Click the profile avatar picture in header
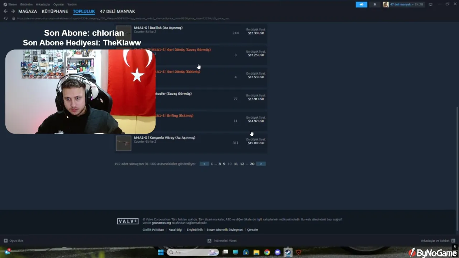459x258 pixels. tap(386, 4)
